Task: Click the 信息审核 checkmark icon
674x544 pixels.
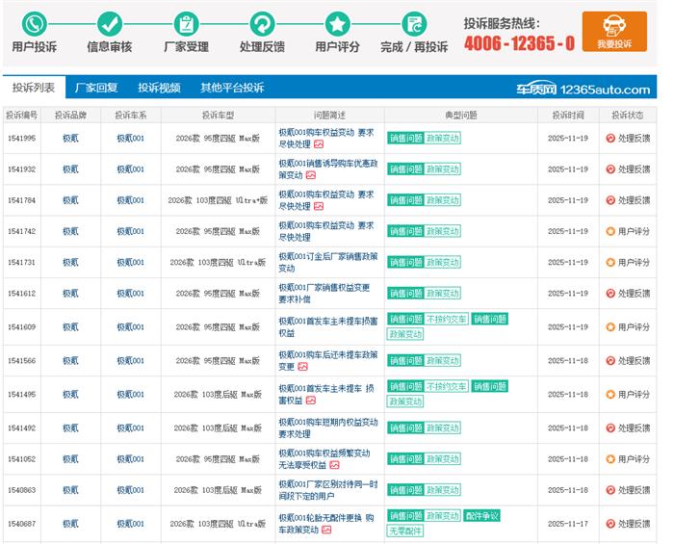Action: (110, 24)
